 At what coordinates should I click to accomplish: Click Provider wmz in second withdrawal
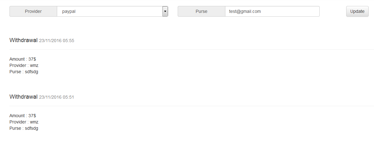point(24,122)
